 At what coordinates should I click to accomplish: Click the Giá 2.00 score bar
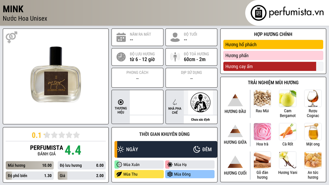(82, 176)
